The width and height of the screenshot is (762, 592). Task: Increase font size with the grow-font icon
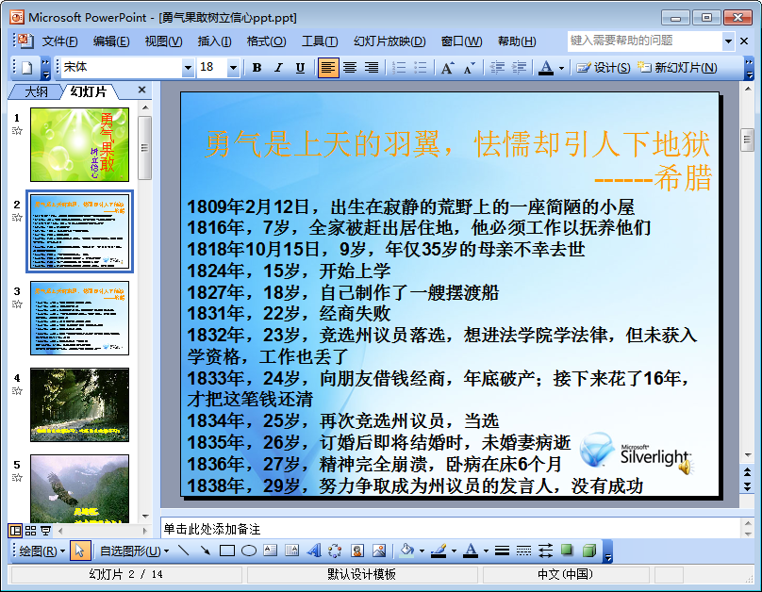coord(447,68)
